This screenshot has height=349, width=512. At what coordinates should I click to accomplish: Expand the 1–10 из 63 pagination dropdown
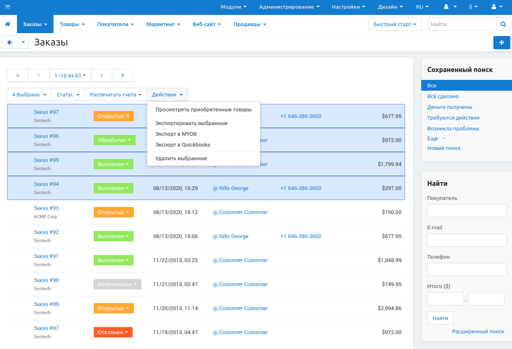tap(70, 75)
